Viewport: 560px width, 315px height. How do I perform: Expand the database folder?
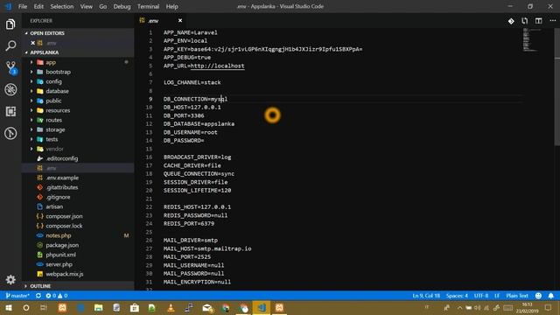(x=78, y=91)
